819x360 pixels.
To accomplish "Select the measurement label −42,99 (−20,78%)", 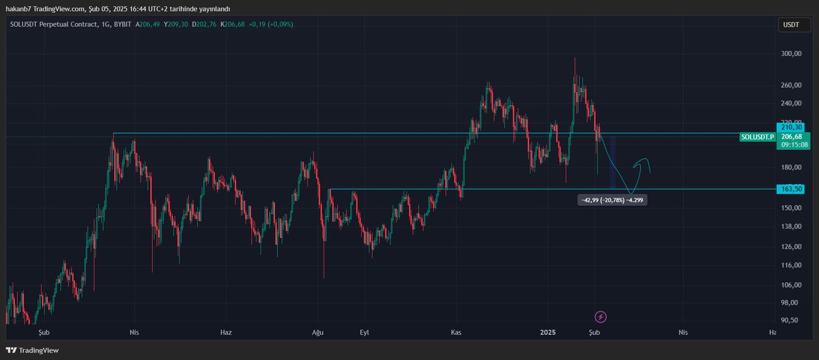I will coord(612,200).
